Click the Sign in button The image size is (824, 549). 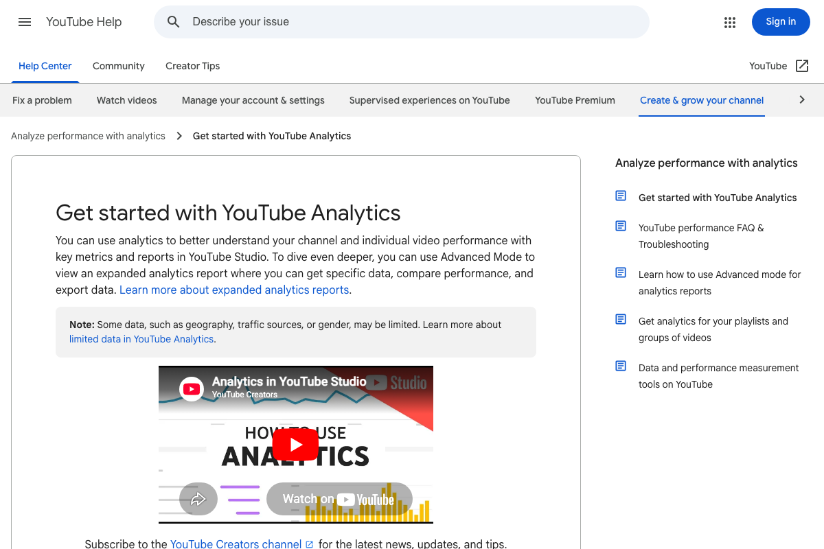[x=781, y=22]
